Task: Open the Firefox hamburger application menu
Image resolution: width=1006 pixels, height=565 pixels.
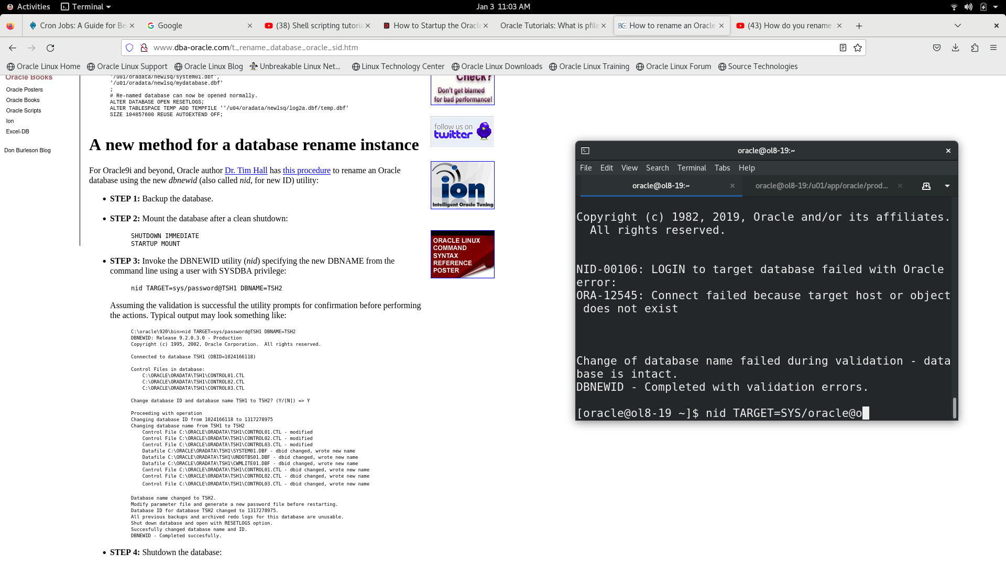Action: coord(993,48)
